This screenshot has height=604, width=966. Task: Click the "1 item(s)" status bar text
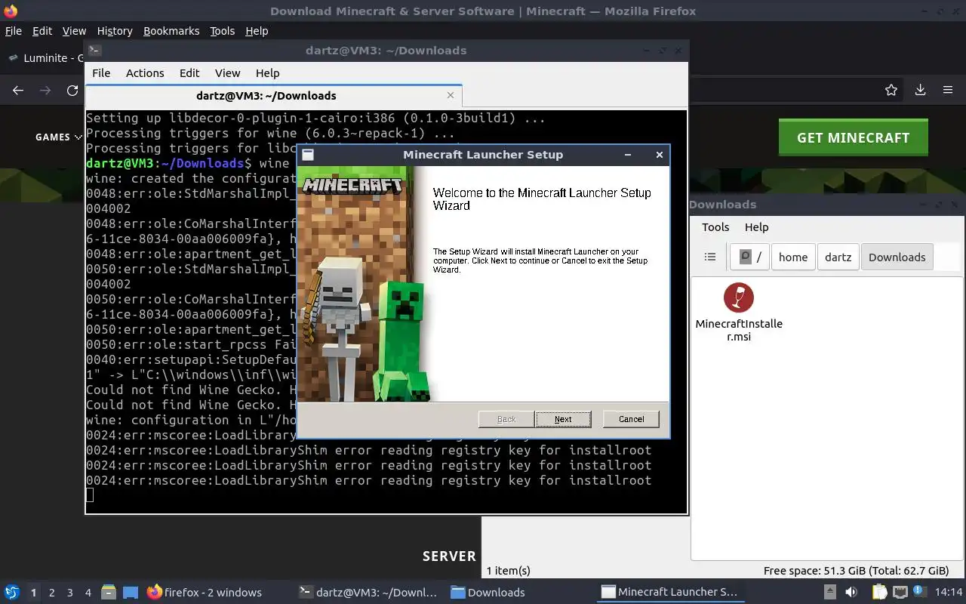coord(508,571)
